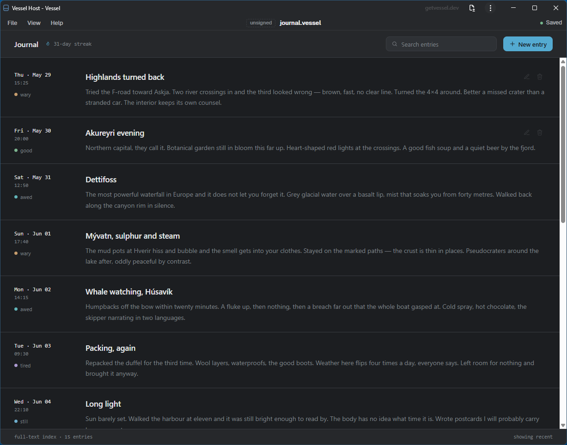The image size is (567, 445).
Task: Click trash icon on Akureyri evening entry
Action: pyautogui.click(x=540, y=132)
